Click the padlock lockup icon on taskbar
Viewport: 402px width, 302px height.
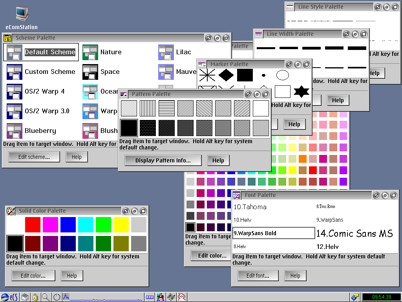[35, 297]
